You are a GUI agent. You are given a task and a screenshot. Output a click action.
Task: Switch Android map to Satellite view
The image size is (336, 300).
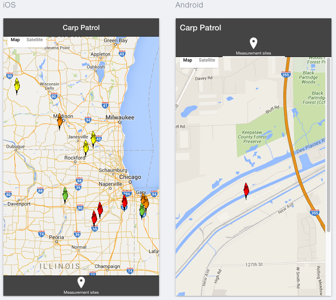207,60
